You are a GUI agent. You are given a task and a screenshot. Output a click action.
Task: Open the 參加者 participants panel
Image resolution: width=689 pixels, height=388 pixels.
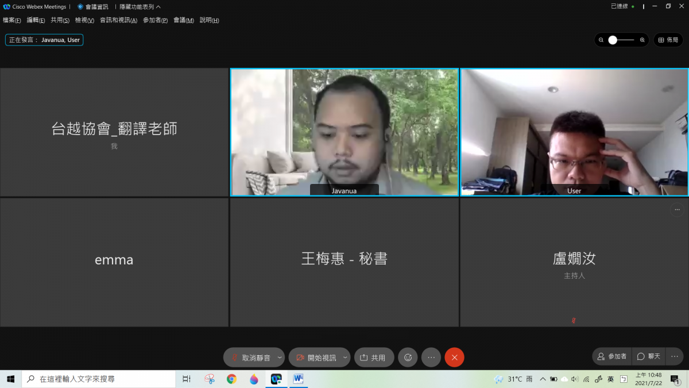click(x=612, y=356)
